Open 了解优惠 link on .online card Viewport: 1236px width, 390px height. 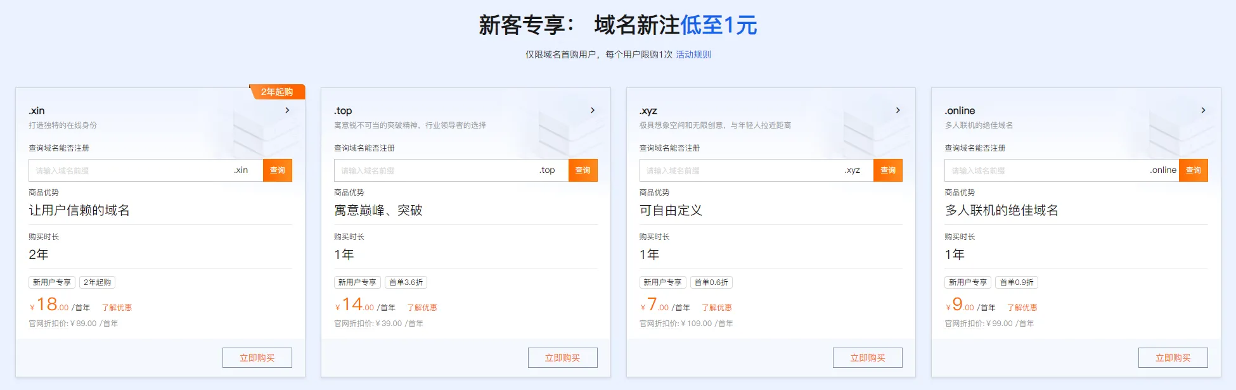[1022, 308]
